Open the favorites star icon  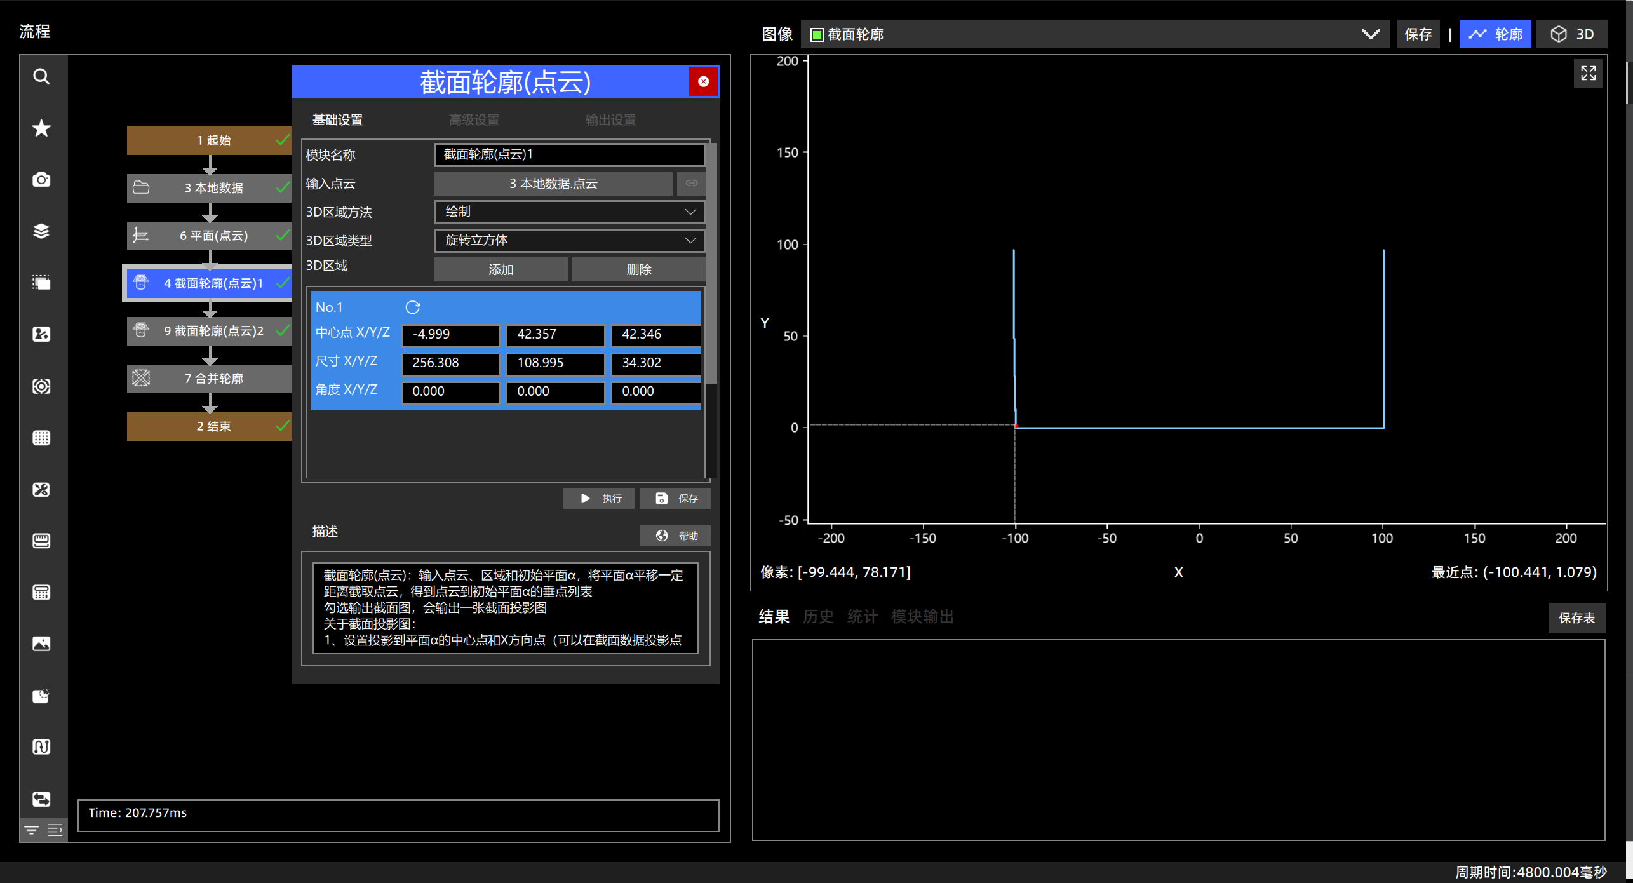pyautogui.click(x=41, y=128)
